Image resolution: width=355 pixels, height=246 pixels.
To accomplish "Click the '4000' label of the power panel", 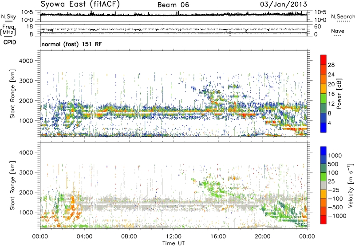I will (26, 61).
